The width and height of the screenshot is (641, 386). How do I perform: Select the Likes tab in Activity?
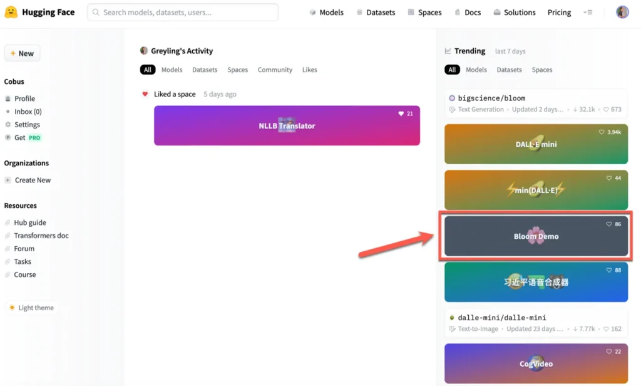click(309, 70)
